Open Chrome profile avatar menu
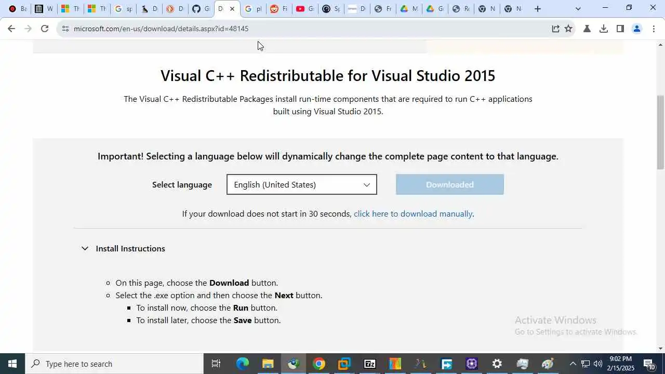 tap(637, 29)
